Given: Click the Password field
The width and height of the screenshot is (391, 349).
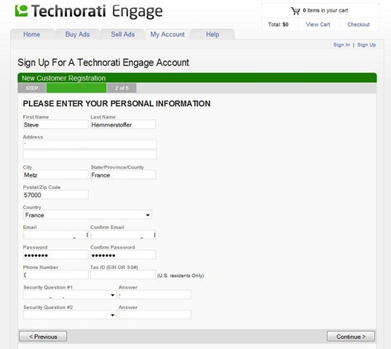Looking at the screenshot, I should 55,255.
